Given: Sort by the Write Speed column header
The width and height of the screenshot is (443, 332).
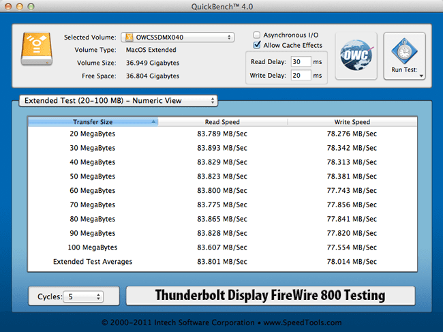Looking at the screenshot, I should (x=351, y=122).
